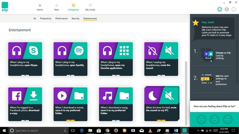Select the sad face feedback rating
Screen dimensions: 239x134
[x=201, y=119]
